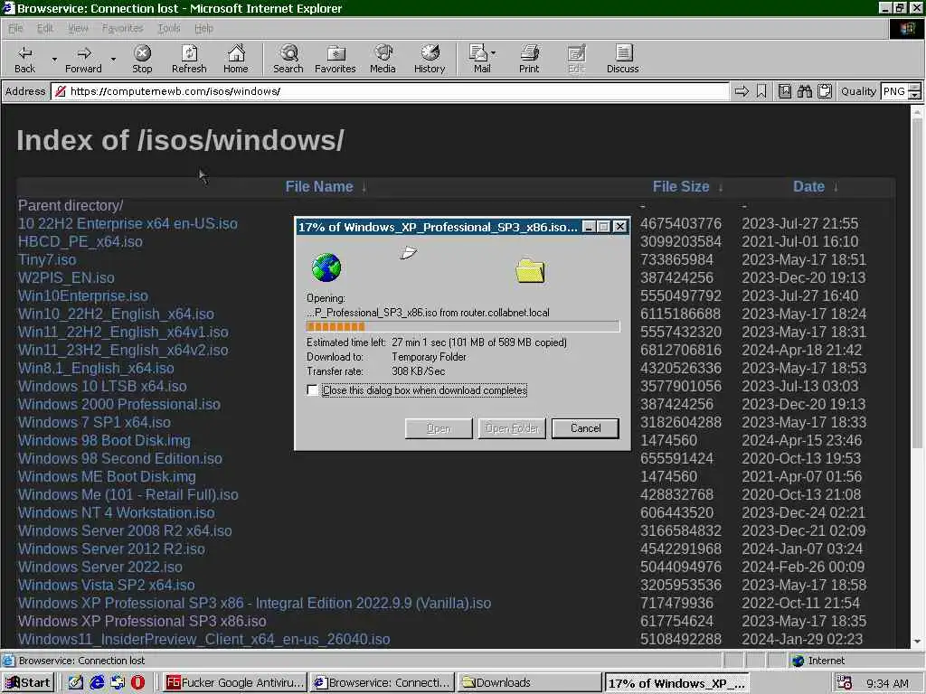Click the Date column header

pos(808,186)
